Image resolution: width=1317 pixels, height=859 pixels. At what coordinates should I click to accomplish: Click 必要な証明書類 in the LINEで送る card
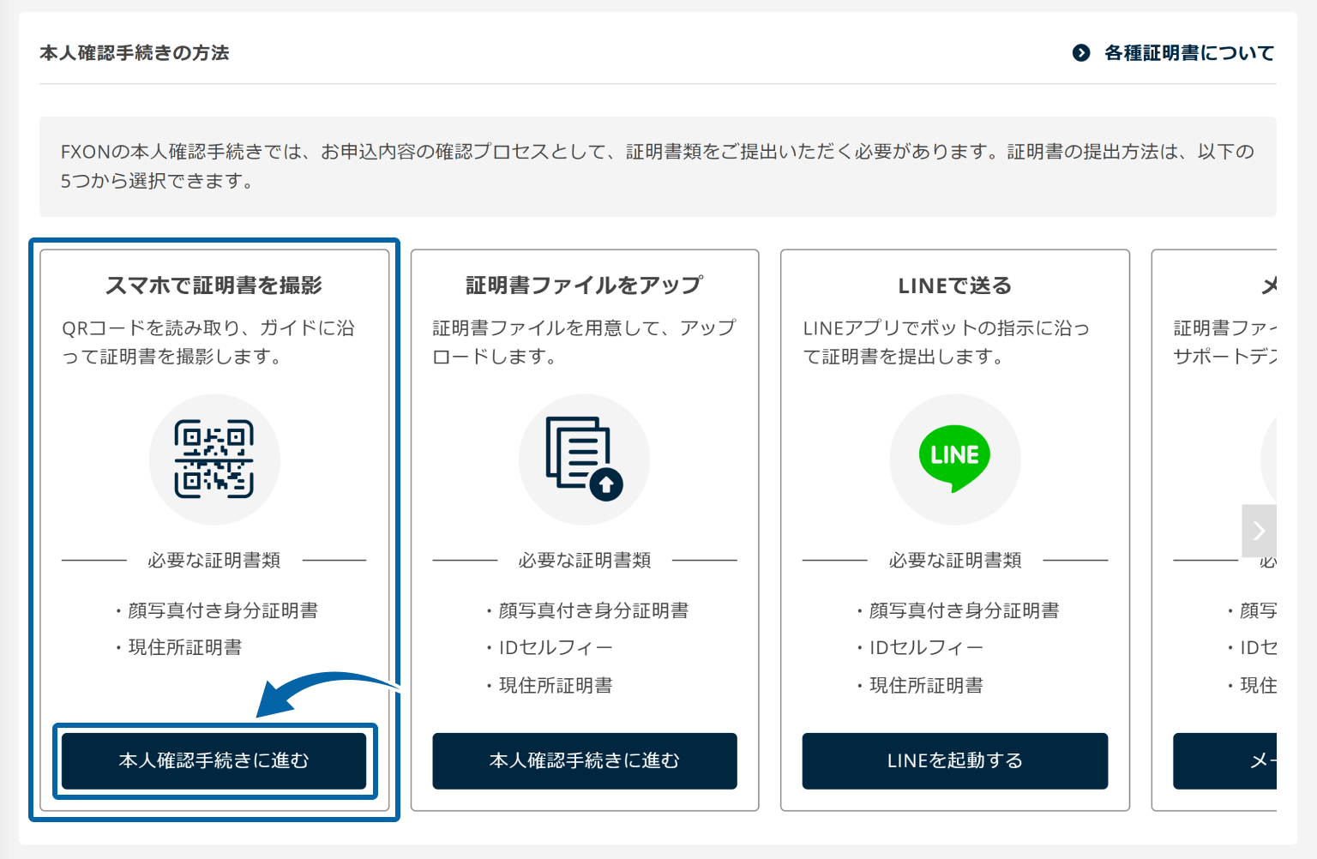pyautogui.click(x=955, y=561)
